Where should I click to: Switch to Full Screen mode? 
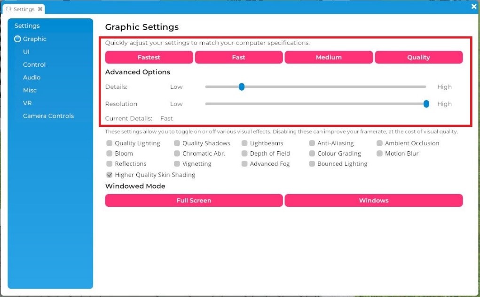194,200
